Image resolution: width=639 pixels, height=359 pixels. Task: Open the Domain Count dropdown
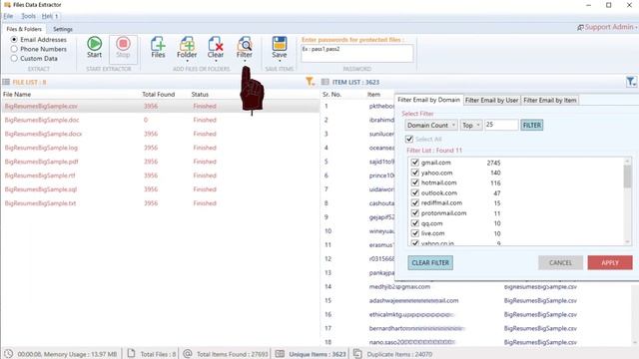tap(431, 125)
